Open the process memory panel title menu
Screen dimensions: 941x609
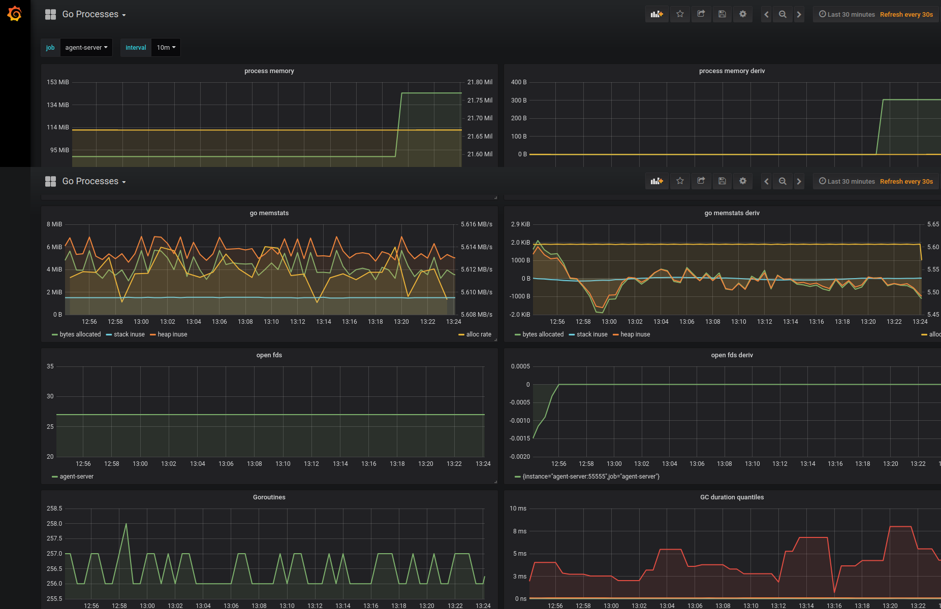pos(269,71)
